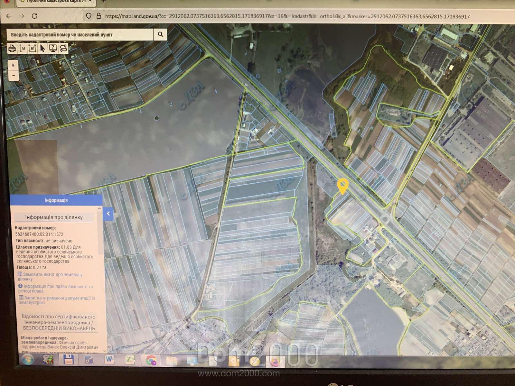
Task: Click the print map tool icon
Action: coord(12,49)
